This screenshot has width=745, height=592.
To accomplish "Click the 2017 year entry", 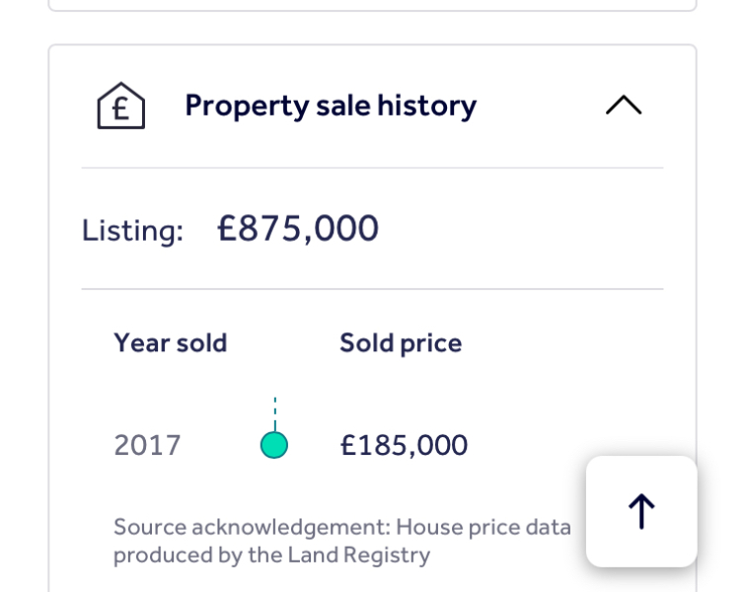I will [147, 446].
